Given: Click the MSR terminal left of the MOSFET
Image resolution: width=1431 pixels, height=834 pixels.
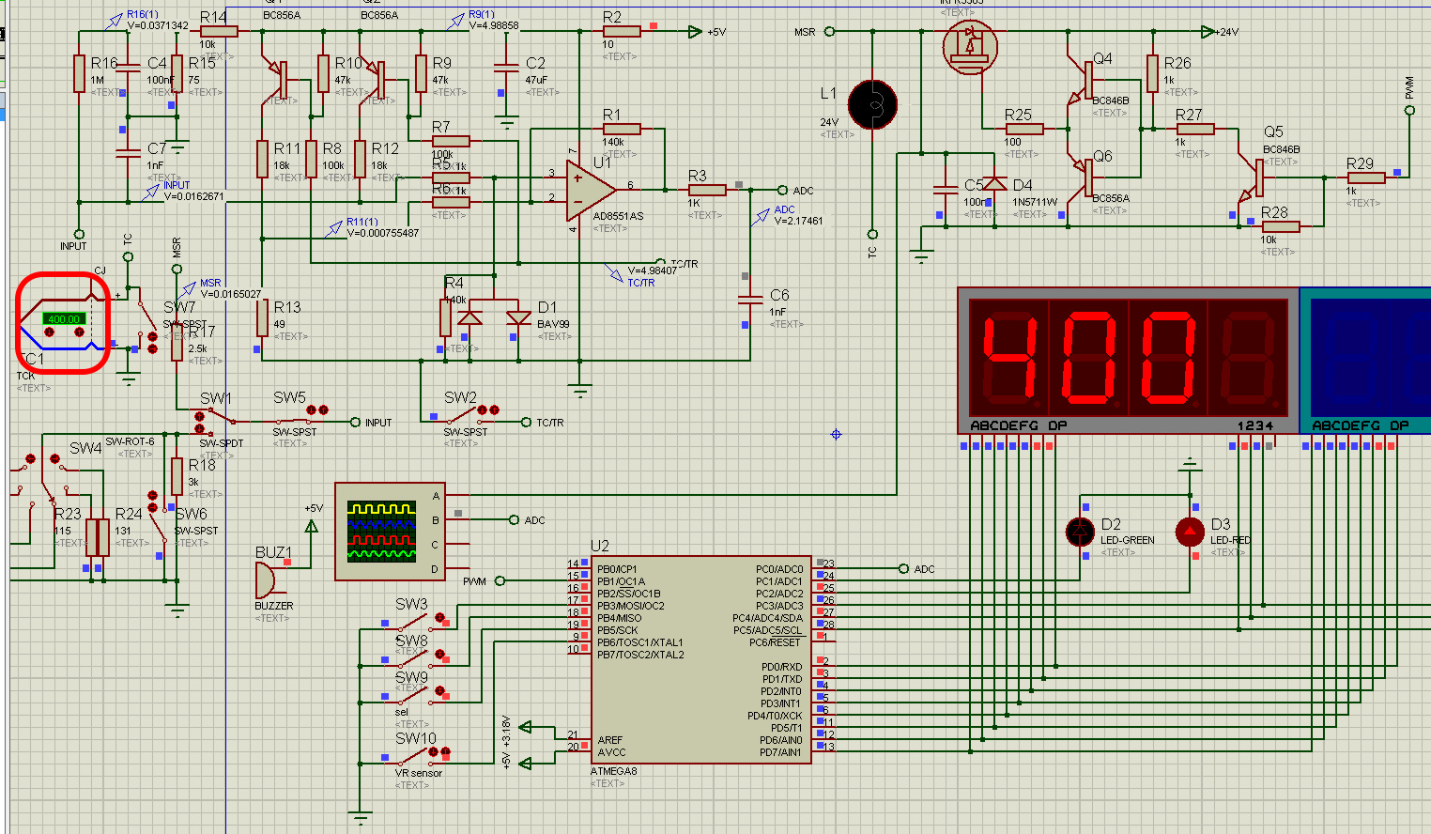Looking at the screenshot, I should pos(829,32).
